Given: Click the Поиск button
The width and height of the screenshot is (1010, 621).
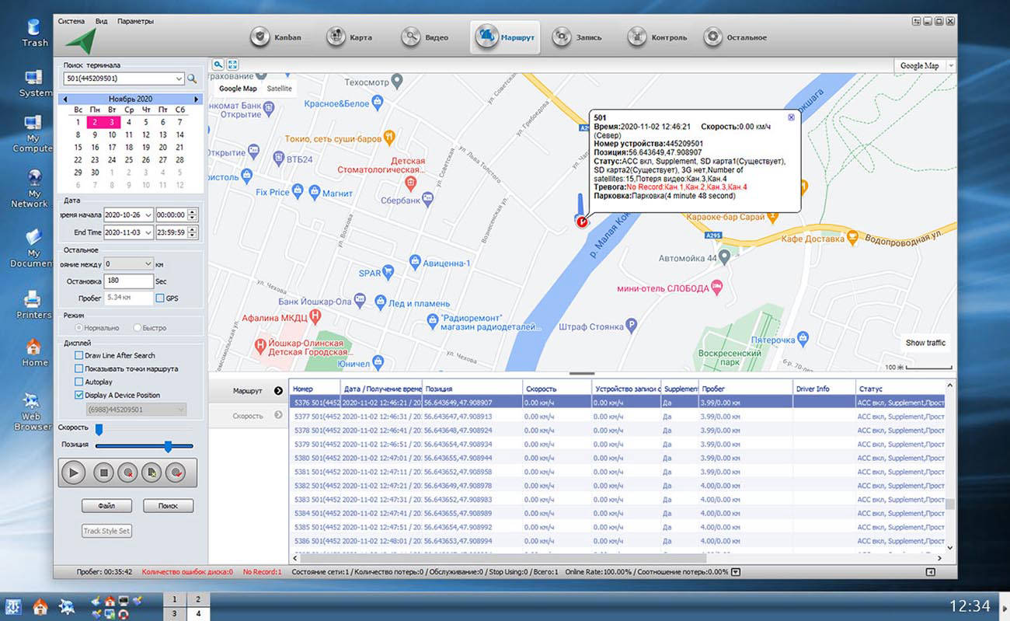Looking at the screenshot, I should [x=168, y=506].
